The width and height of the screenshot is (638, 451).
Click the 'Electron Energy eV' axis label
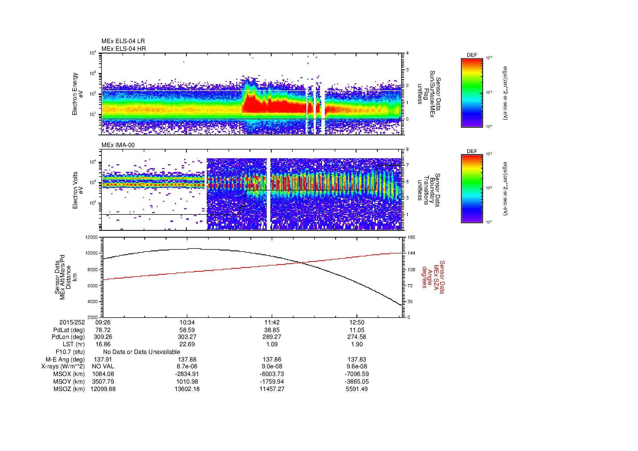click(x=78, y=94)
